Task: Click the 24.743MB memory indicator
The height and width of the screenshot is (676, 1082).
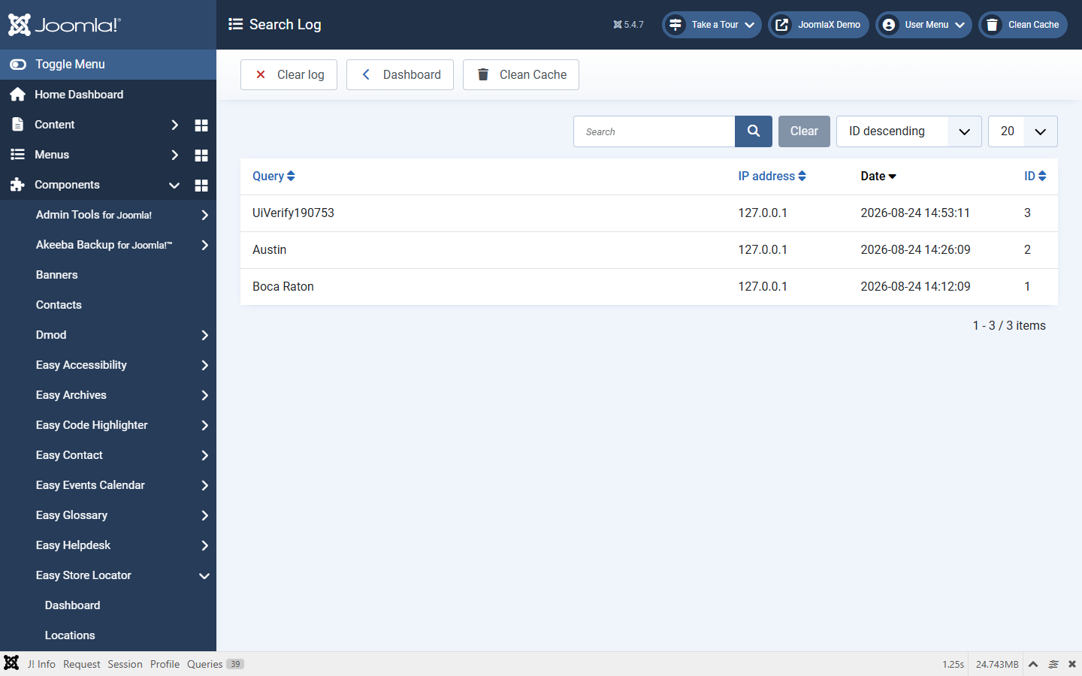Action: point(997,664)
